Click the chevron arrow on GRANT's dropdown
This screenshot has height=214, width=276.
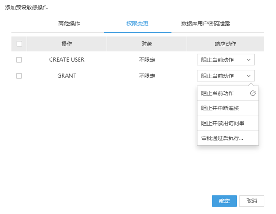tap(249, 76)
